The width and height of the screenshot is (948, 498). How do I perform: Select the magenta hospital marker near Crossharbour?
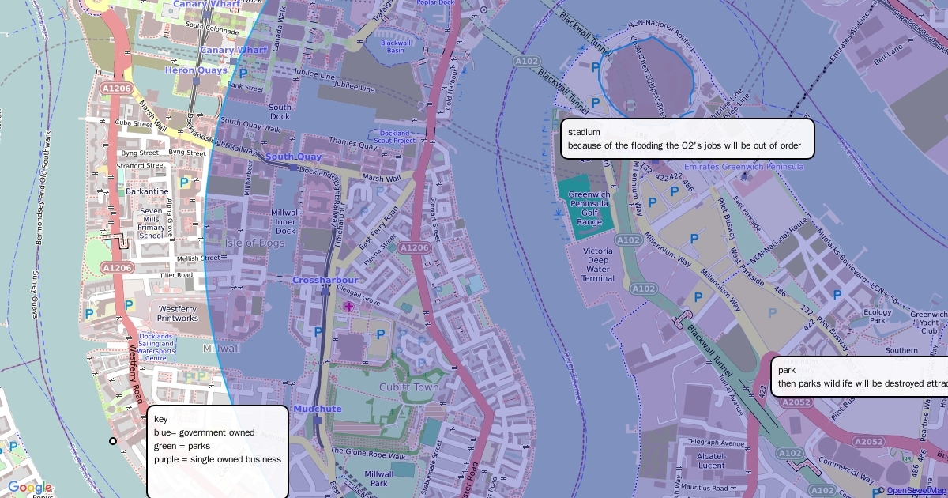pos(348,306)
